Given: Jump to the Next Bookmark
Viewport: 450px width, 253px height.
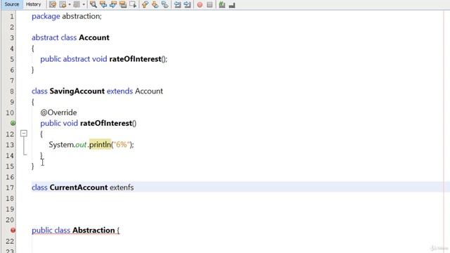Looking at the screenshot, I should (155, 5).
